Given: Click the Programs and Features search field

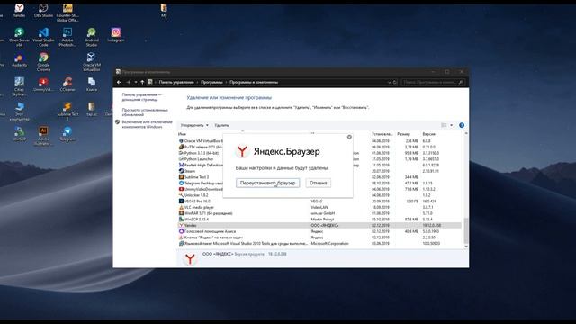Looking at the screenshot, I should pyautogui.click(x=433, y=82).
